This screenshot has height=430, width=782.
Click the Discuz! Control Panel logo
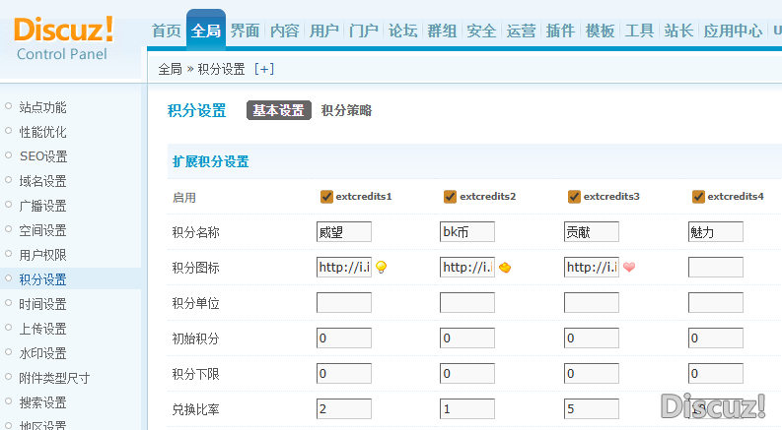click(x=64, y=37)
